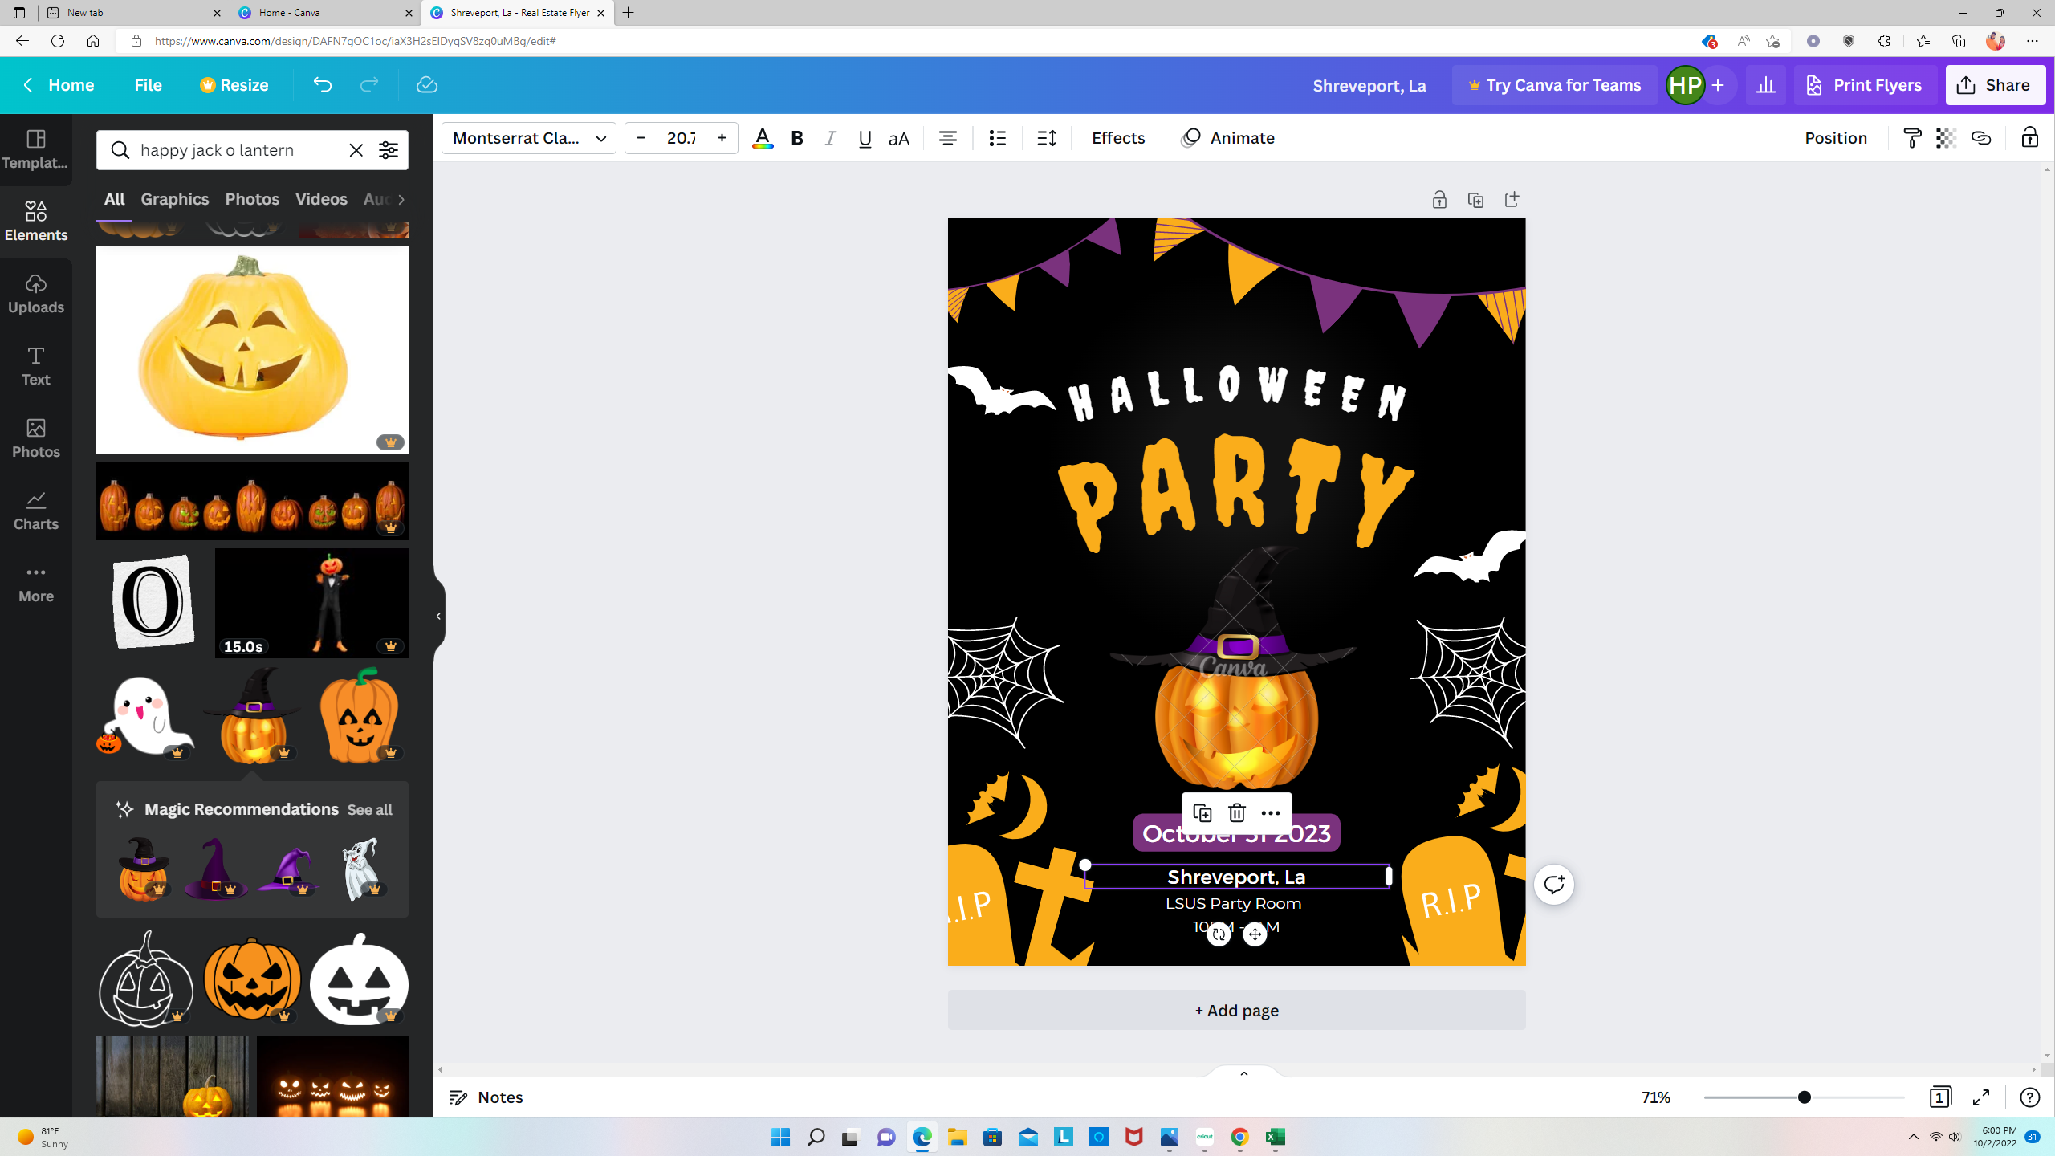
Task: Open the File menu
Action: (148, 84)
